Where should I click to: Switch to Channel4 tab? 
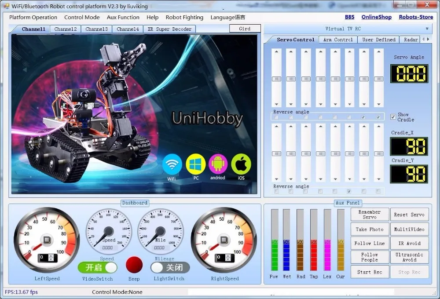(128, 29)
